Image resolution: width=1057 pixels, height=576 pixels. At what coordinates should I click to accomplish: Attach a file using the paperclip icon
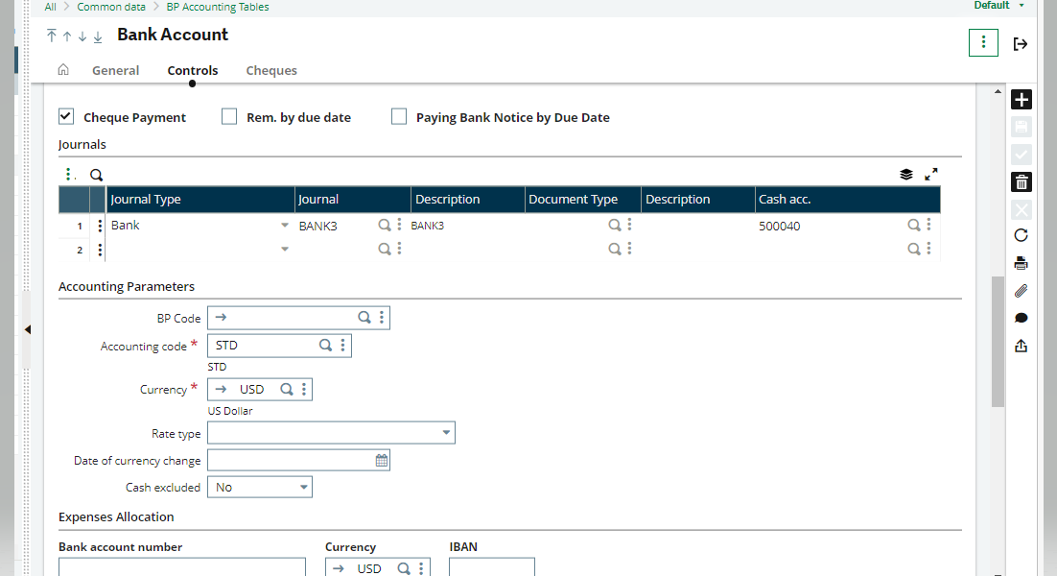(1021, 290)
